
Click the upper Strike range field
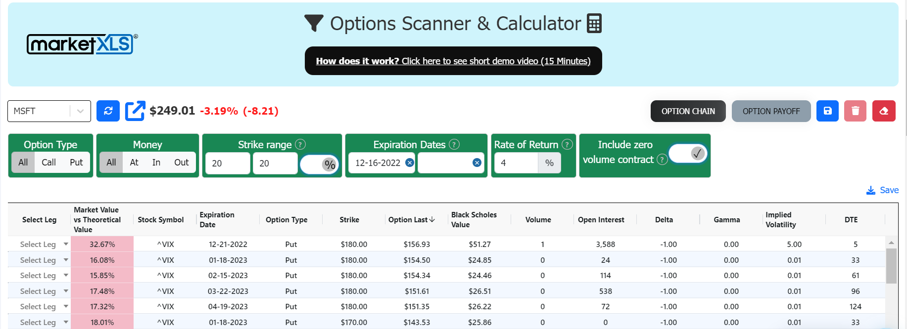[275, 163]
